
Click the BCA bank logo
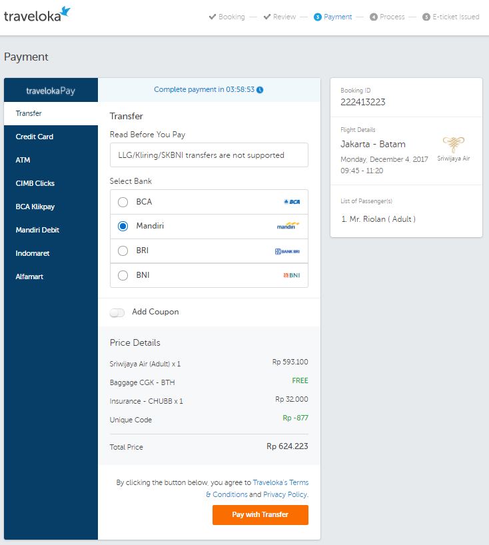click(292, 202)
